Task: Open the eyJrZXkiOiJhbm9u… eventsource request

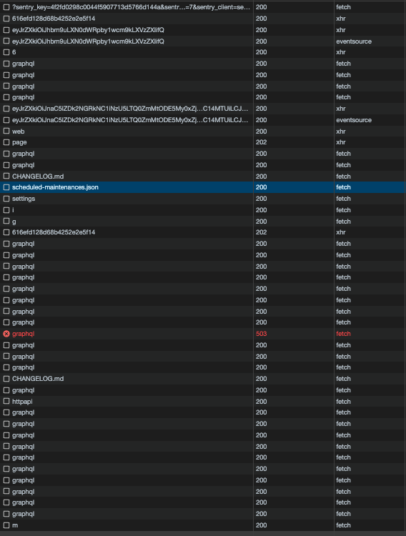Action: tap(88, 41)
